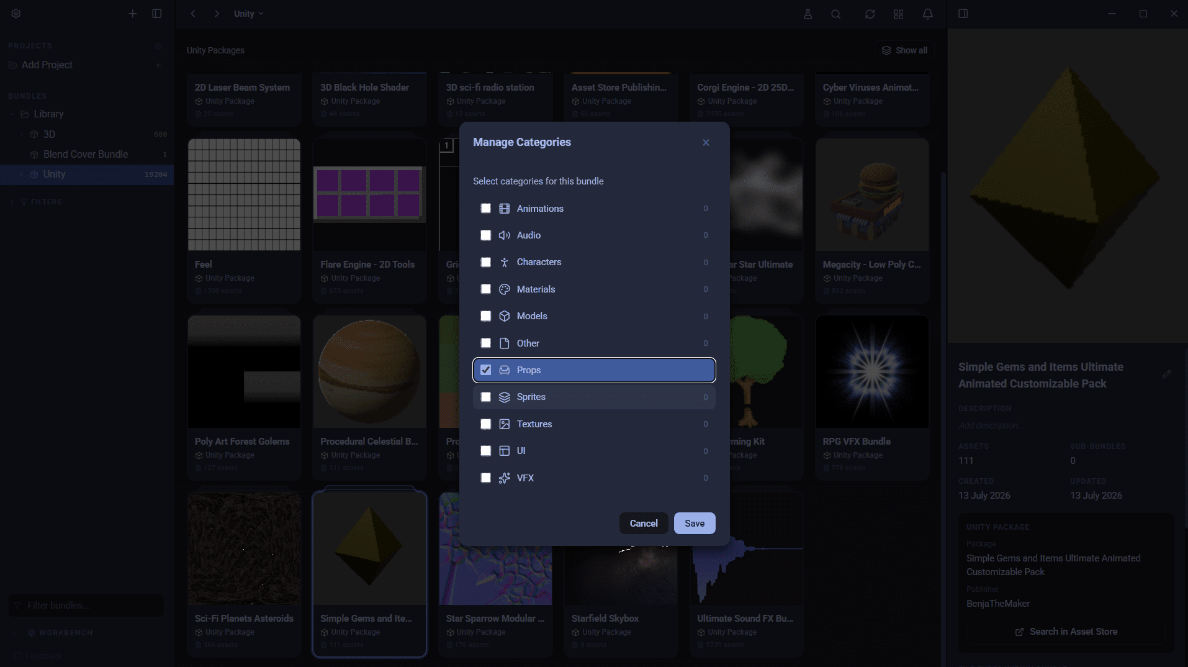Image resolution: width=1188 pixels, height=667 pixels.
Task: Click the Sprites layers icon
Action: (x=505, y=397)
